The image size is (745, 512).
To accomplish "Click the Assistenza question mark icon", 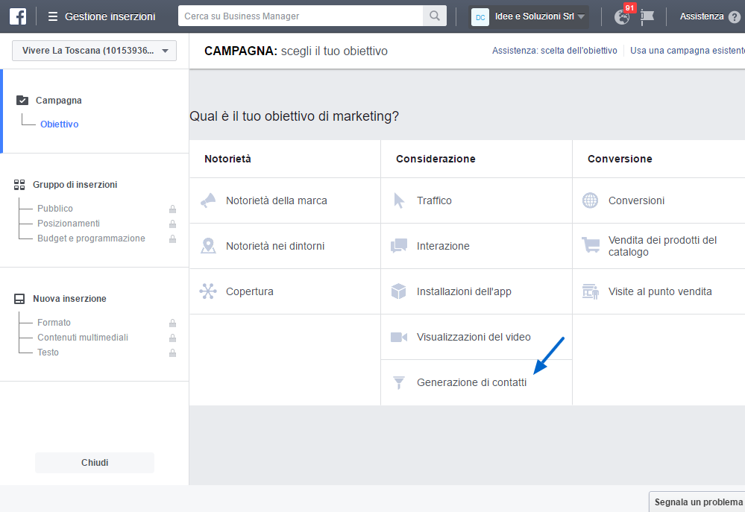I will pyautogui.click(x=734, y=17).
